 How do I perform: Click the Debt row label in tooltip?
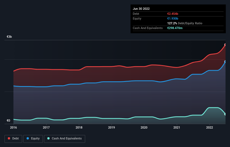coord(136,14)
